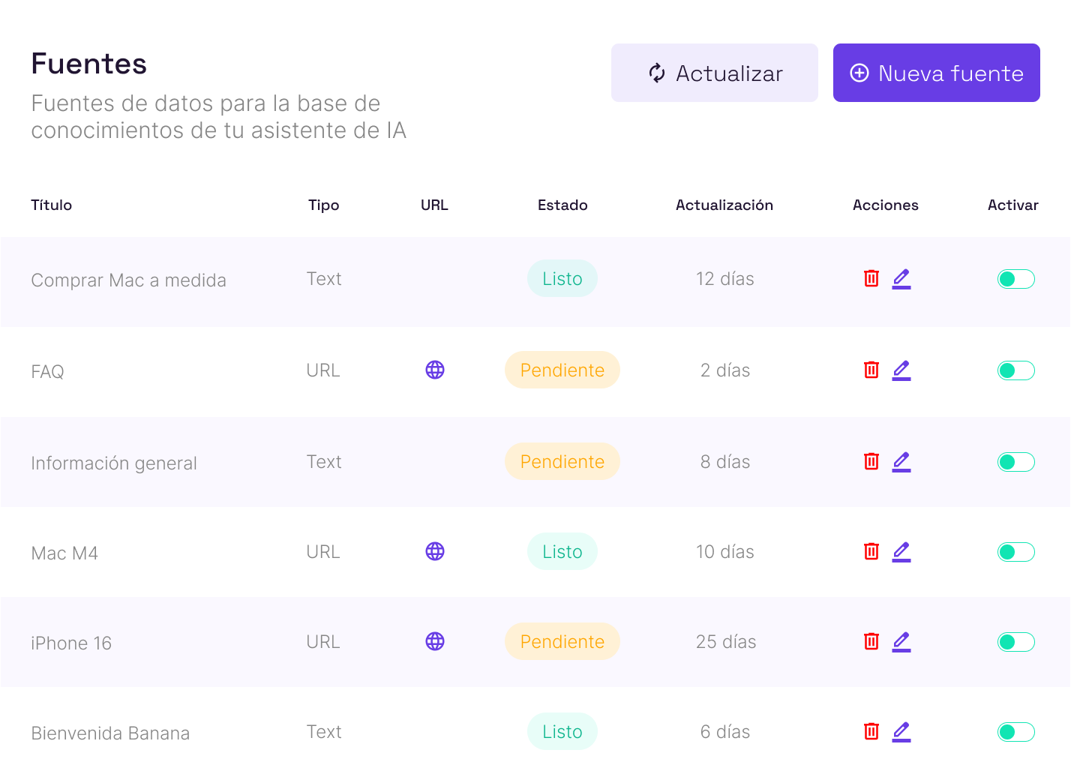This screenshot has height=777, width=1071.
Task: Toggle the Bienvenida Banana source switch
Action: [1015, 732]
